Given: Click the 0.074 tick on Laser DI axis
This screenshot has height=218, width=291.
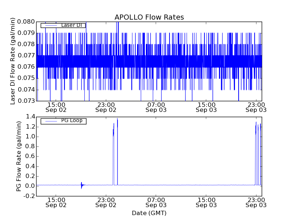Looking at the screenshot, I should (x=26, y=90).
